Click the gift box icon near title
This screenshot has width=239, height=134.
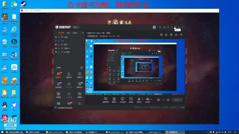[x=161, y=35]
